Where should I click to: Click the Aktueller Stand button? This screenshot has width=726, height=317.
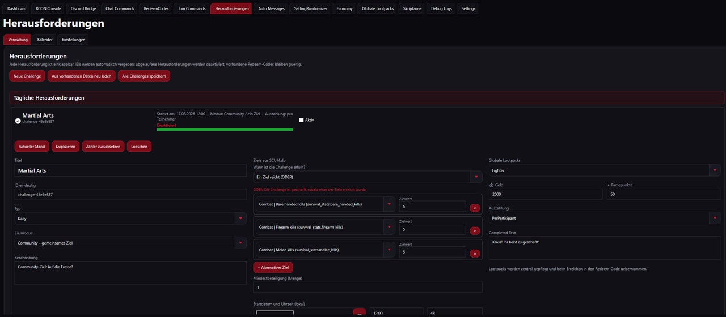pyautogui.click(x=32, y=147)
